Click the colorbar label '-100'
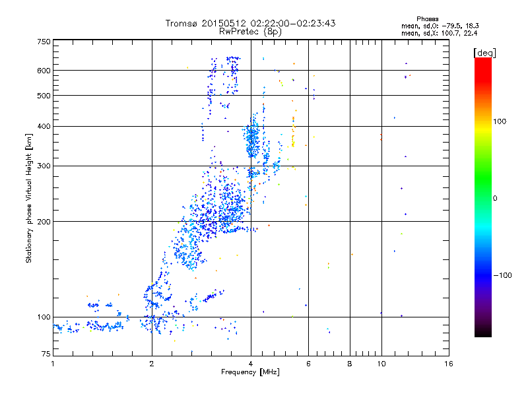This screenshot has height=396, width=528. 502,275
